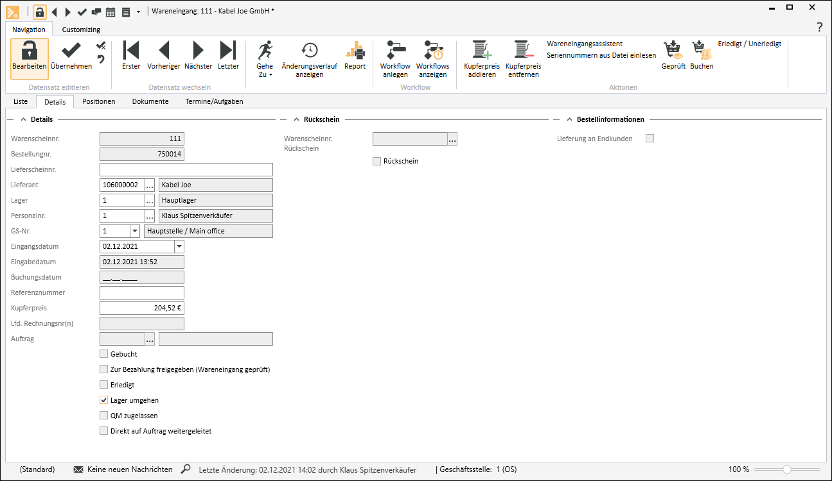Click Kupferpreis addieren icon
The width and height of the screenshot is (832, 481).
pos(482,50)
